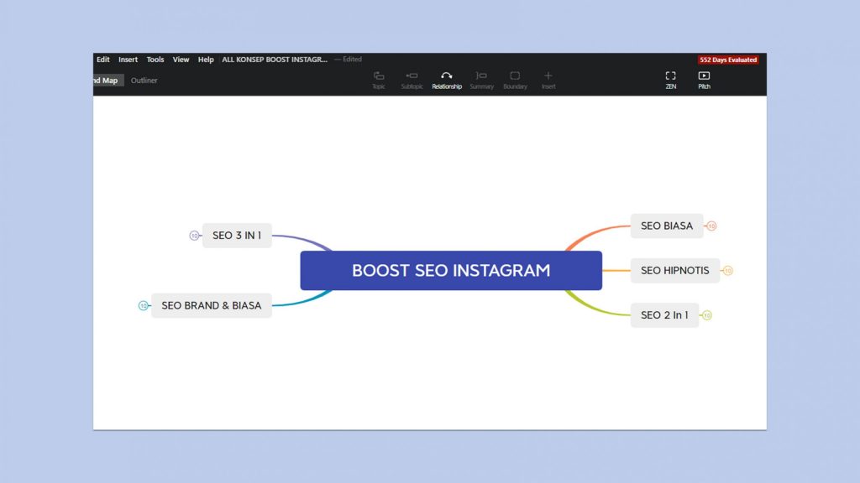Start Pitch presentation mode
The width and height of the screenshot is (860, 483).
pos(705,80)
